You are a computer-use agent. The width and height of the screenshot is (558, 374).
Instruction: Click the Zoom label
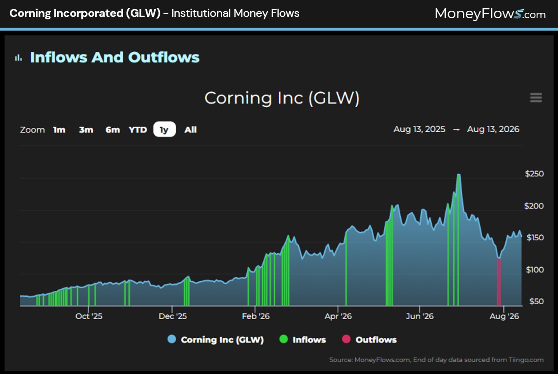point(32,130)
